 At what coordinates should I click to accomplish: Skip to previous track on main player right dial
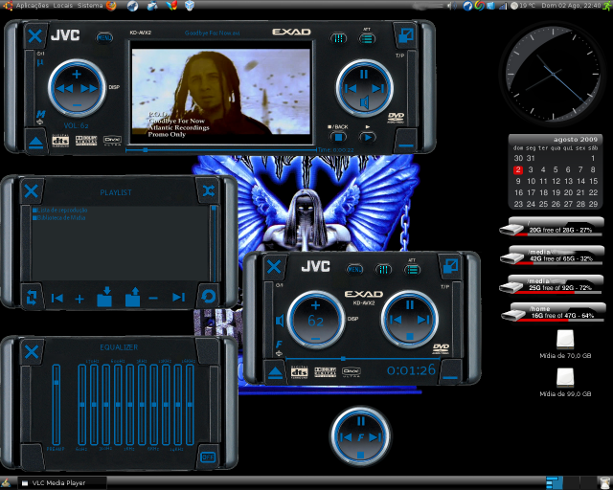click(351, 89)
